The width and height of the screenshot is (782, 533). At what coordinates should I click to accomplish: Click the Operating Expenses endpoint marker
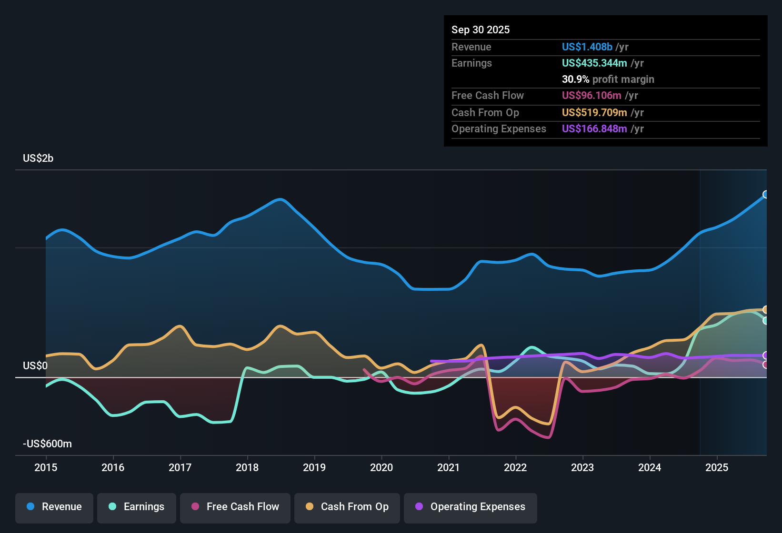[766, 355]
